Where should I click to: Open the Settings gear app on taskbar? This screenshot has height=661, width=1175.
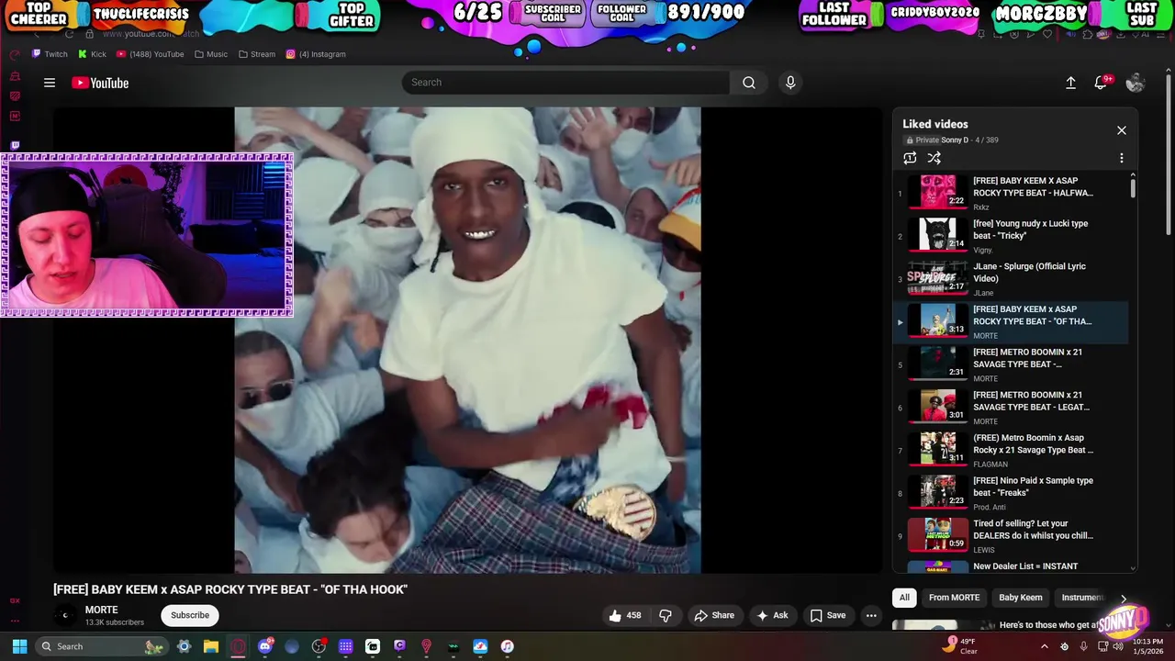(x=184, y=646)
